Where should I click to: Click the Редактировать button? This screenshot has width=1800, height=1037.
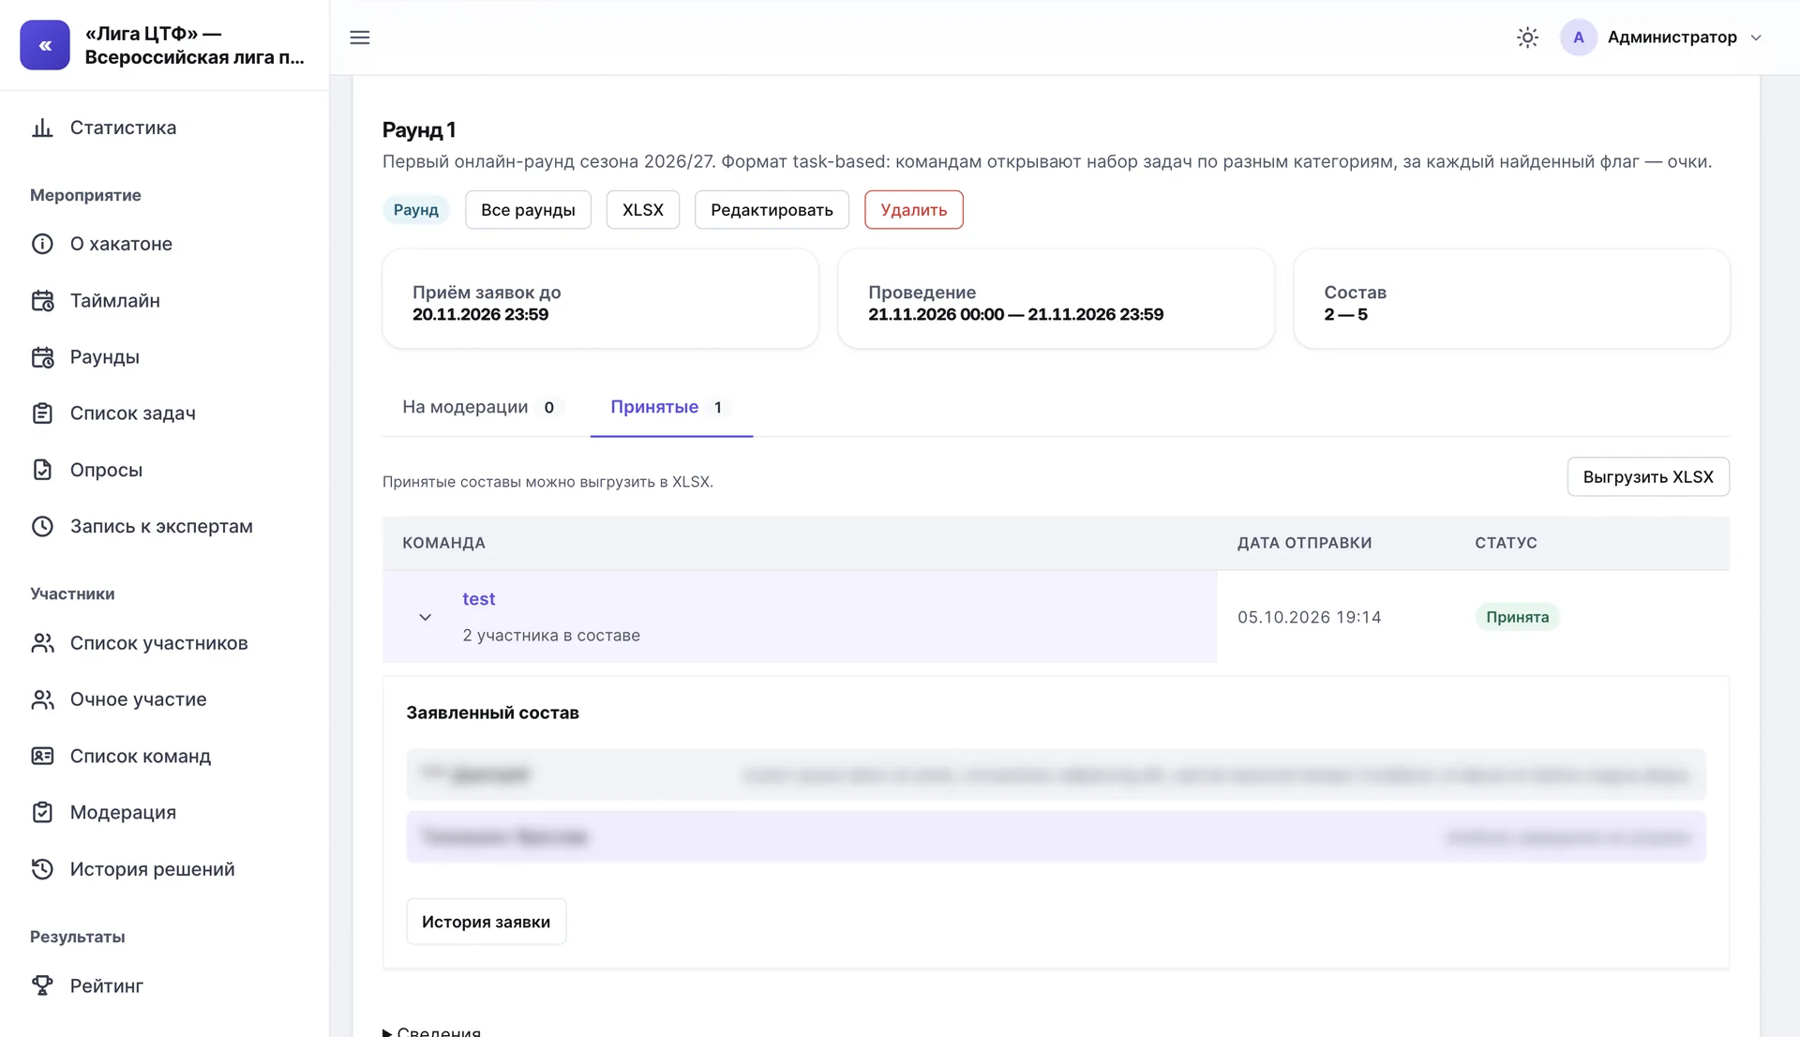tap(772, 210)
